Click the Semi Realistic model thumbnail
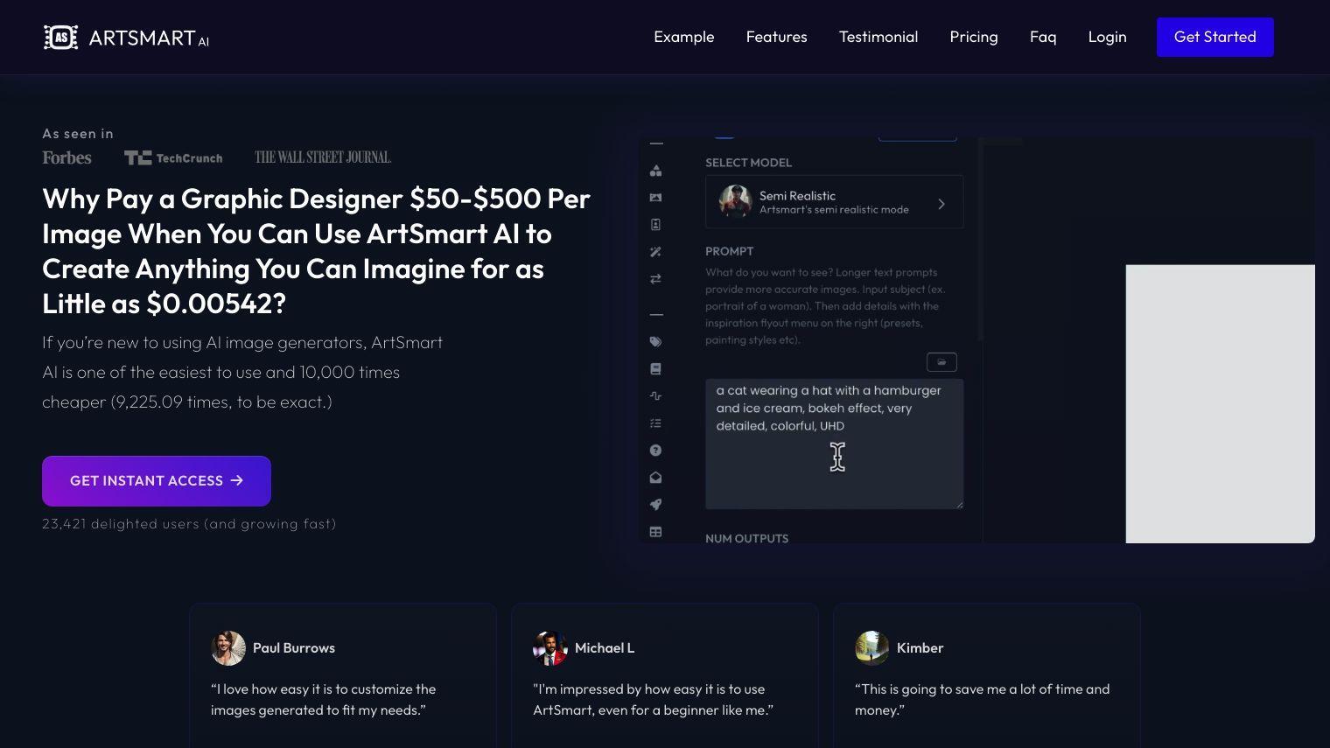1330x748 pixels. click(x=736, y=201)
